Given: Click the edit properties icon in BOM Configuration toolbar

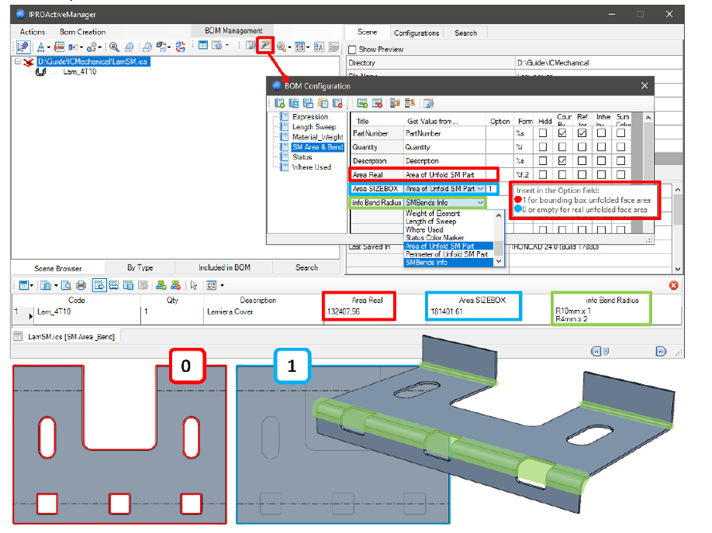Looking at the screenshot, I should point(429,104).
